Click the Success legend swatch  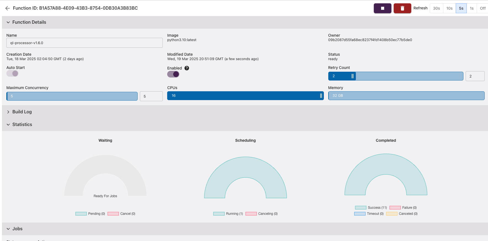[361, 208]
